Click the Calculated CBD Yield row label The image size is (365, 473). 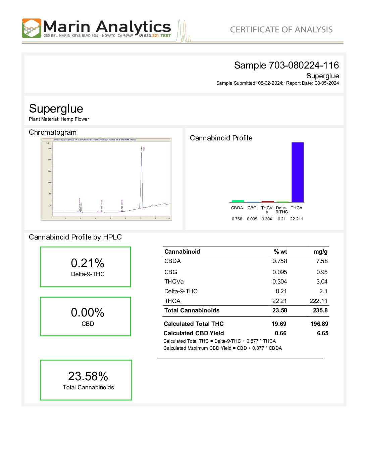pyautogui.click(x=194, y=333)
